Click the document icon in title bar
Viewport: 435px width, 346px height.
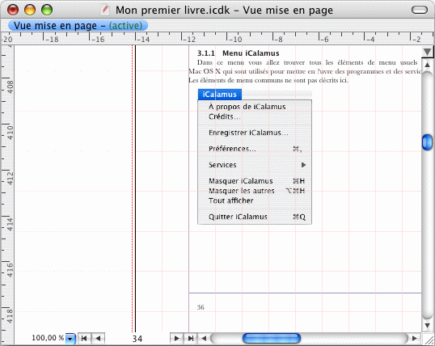105,10
